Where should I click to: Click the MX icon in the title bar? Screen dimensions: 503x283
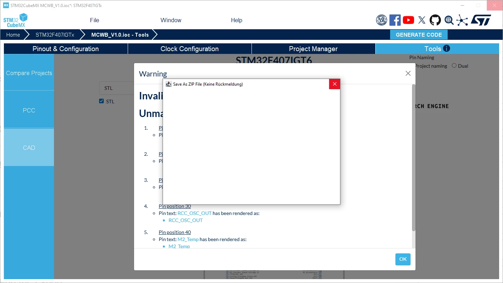pos(6,6)
